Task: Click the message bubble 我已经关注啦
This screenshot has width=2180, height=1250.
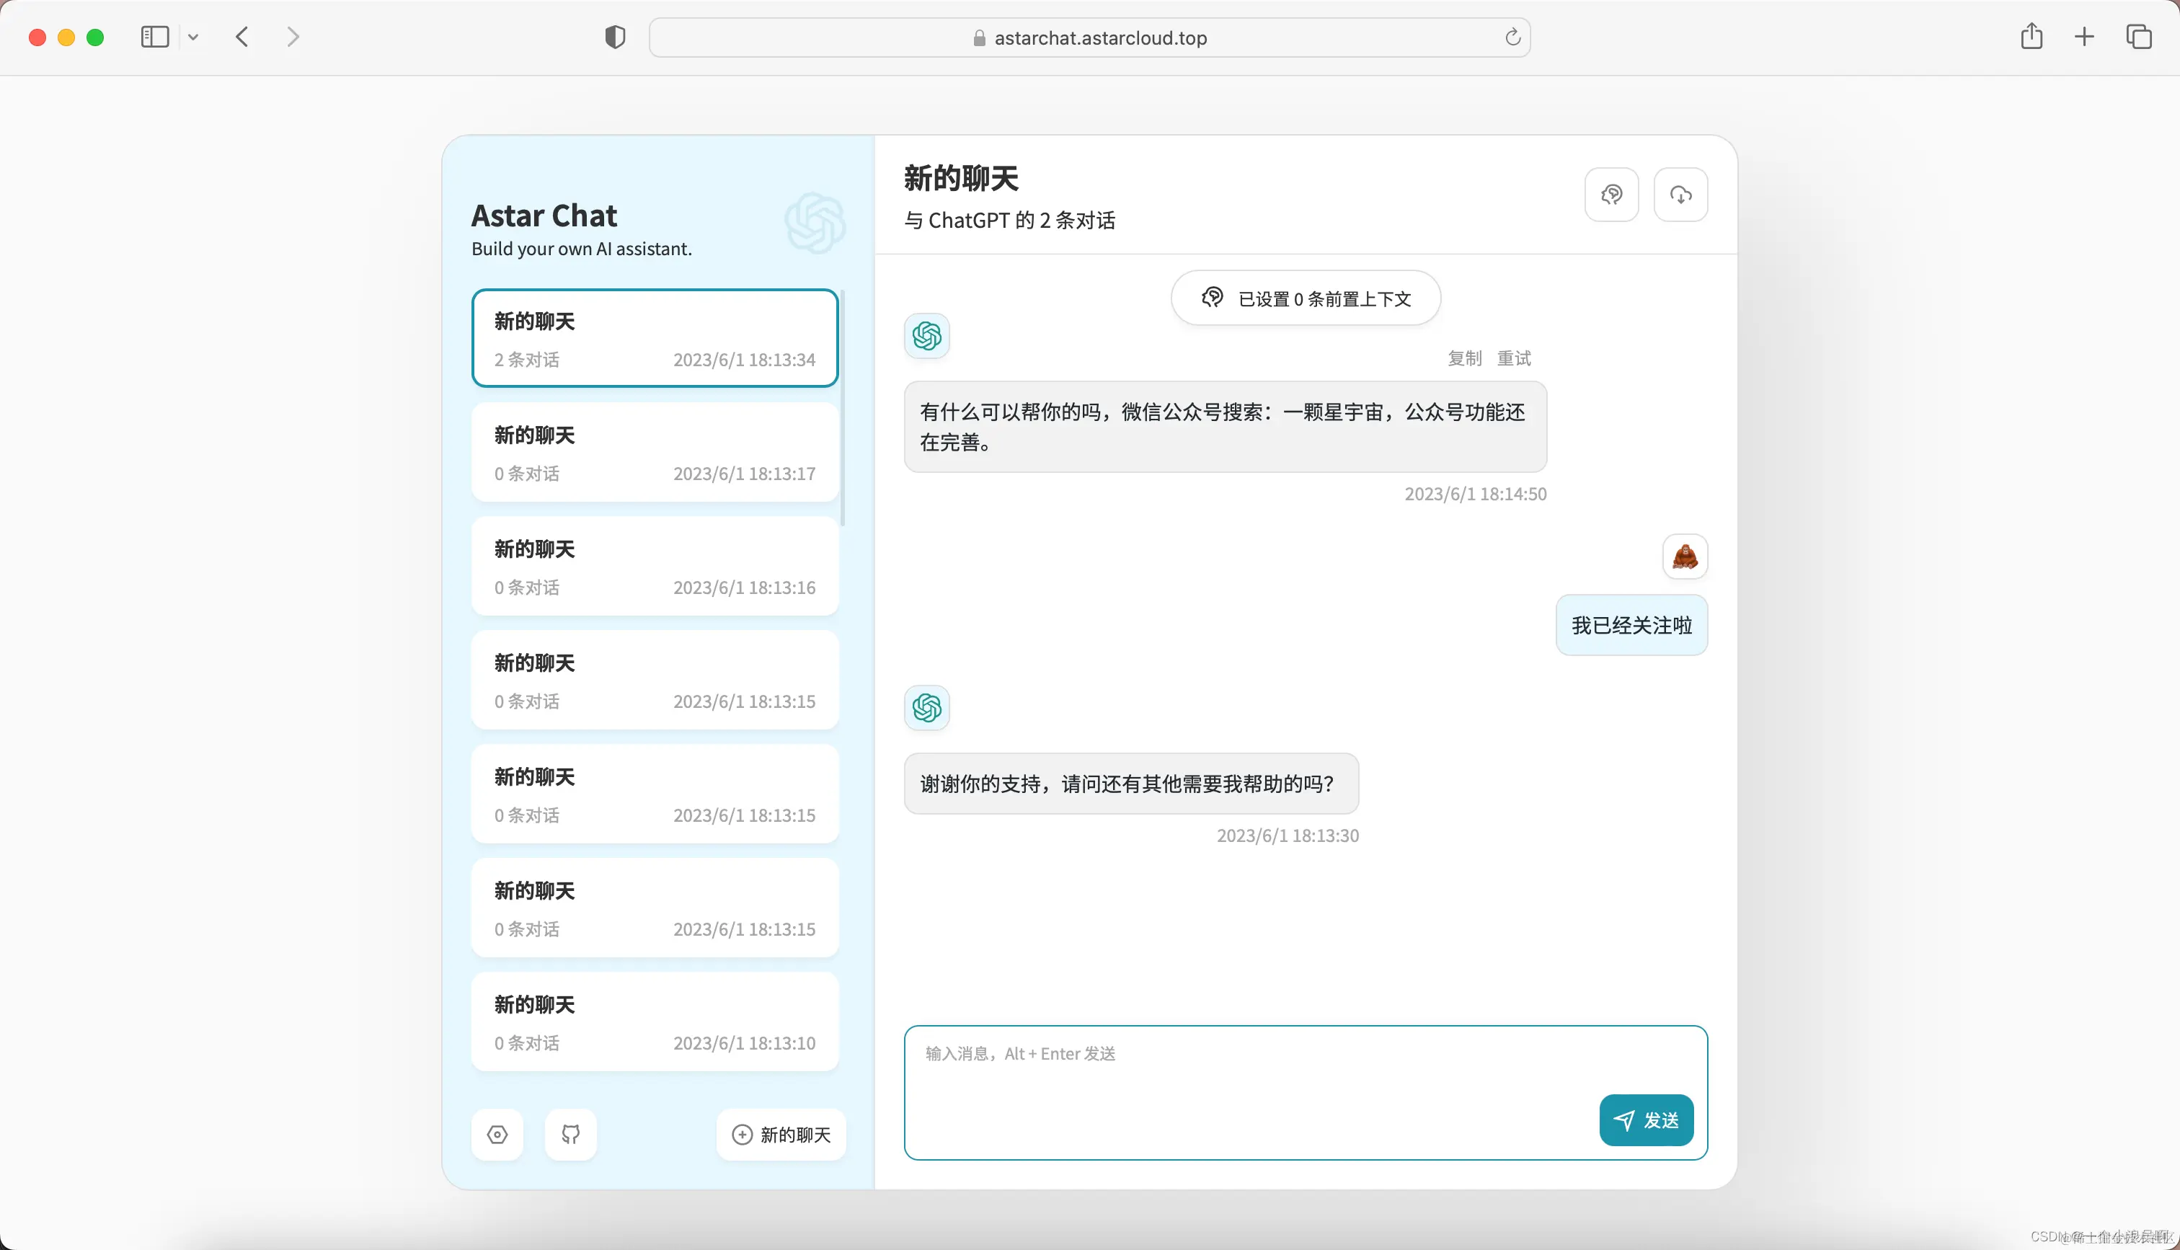Action: tap(1631, 625)
